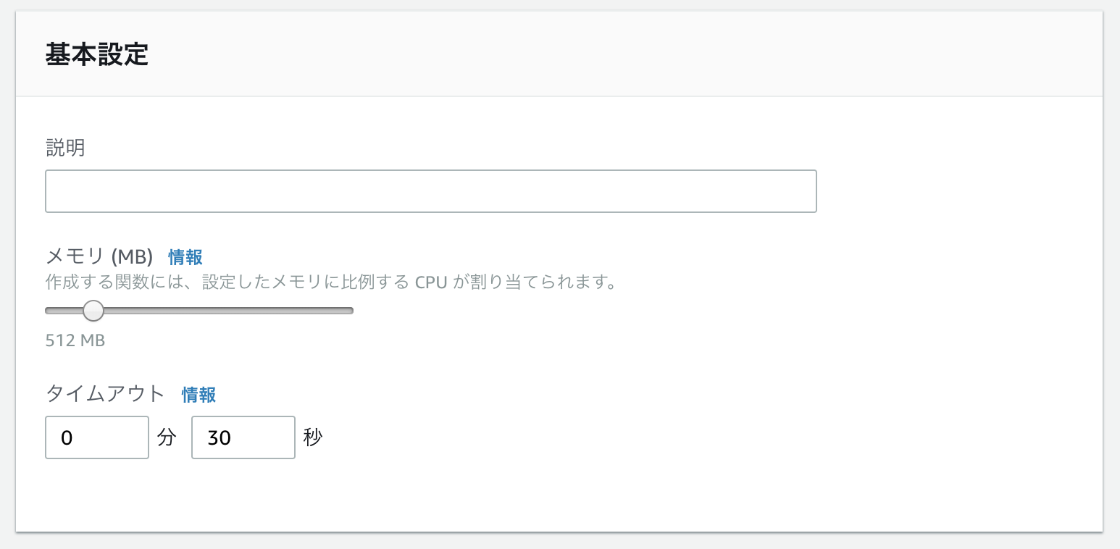Image resolution: width=1120 pixels, height=549 pixels.
Task: Click the memory slider handle
Action: click(x=93, y=311)
